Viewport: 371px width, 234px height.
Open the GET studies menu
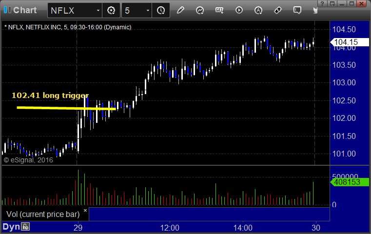coord(219,10)
